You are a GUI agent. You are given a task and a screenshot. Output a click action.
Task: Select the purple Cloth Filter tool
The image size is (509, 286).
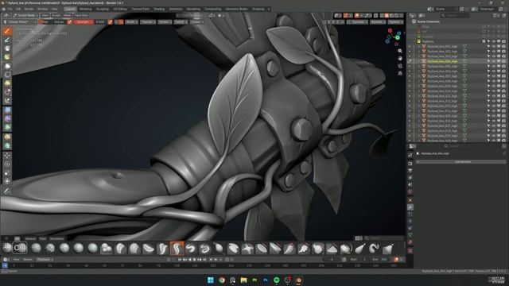[x=7, y=119]
